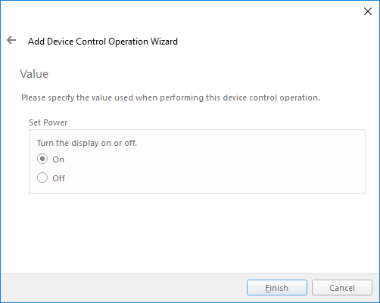Turn the display on via filled radio circle
This screenshot has height=303, width=380.
(42, 159)
